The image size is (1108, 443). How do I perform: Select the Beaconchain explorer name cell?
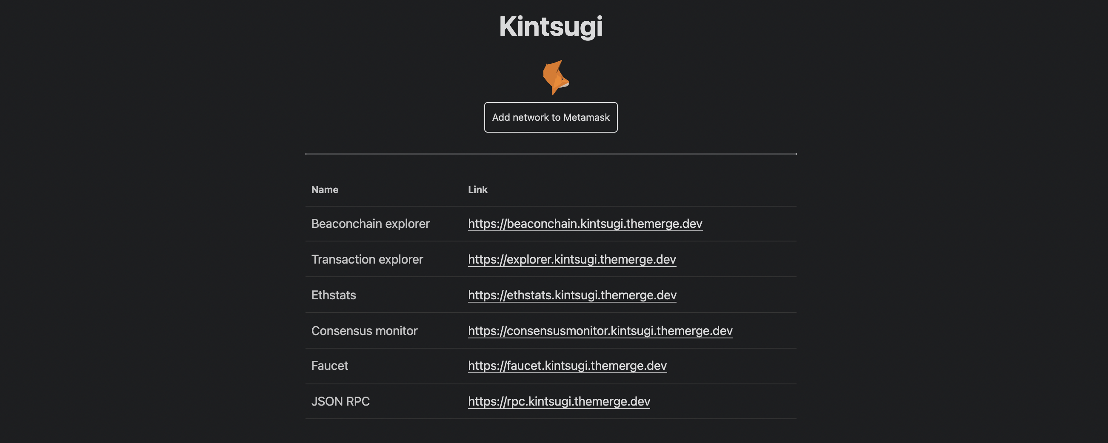[x=370, y=224]
